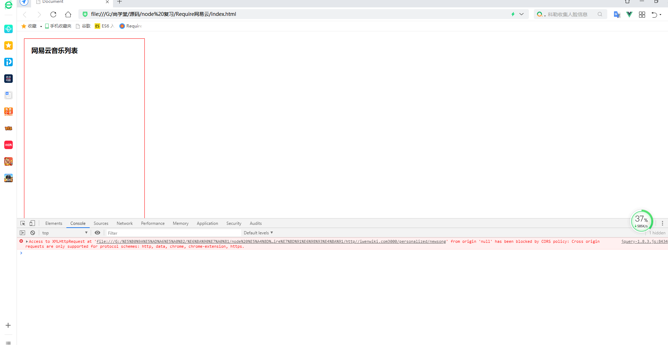This screenshot has height=345, width=668.
Task: Click the 37% network speed indicator
Action: [642, 221]
